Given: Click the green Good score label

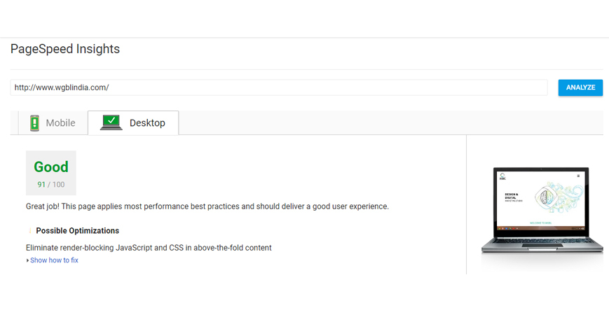Looking at the screenshot, I should tap(51, 167).
